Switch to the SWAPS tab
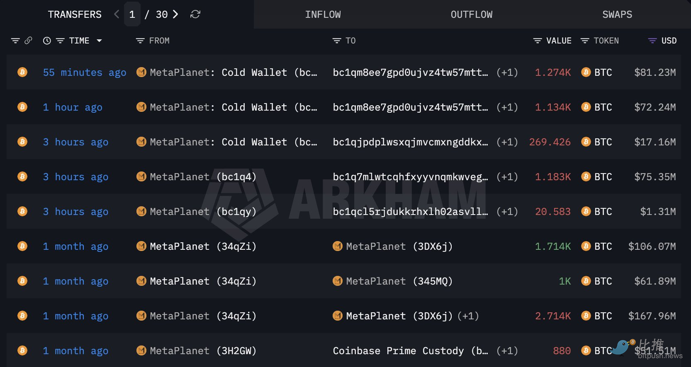 (617, 14)
